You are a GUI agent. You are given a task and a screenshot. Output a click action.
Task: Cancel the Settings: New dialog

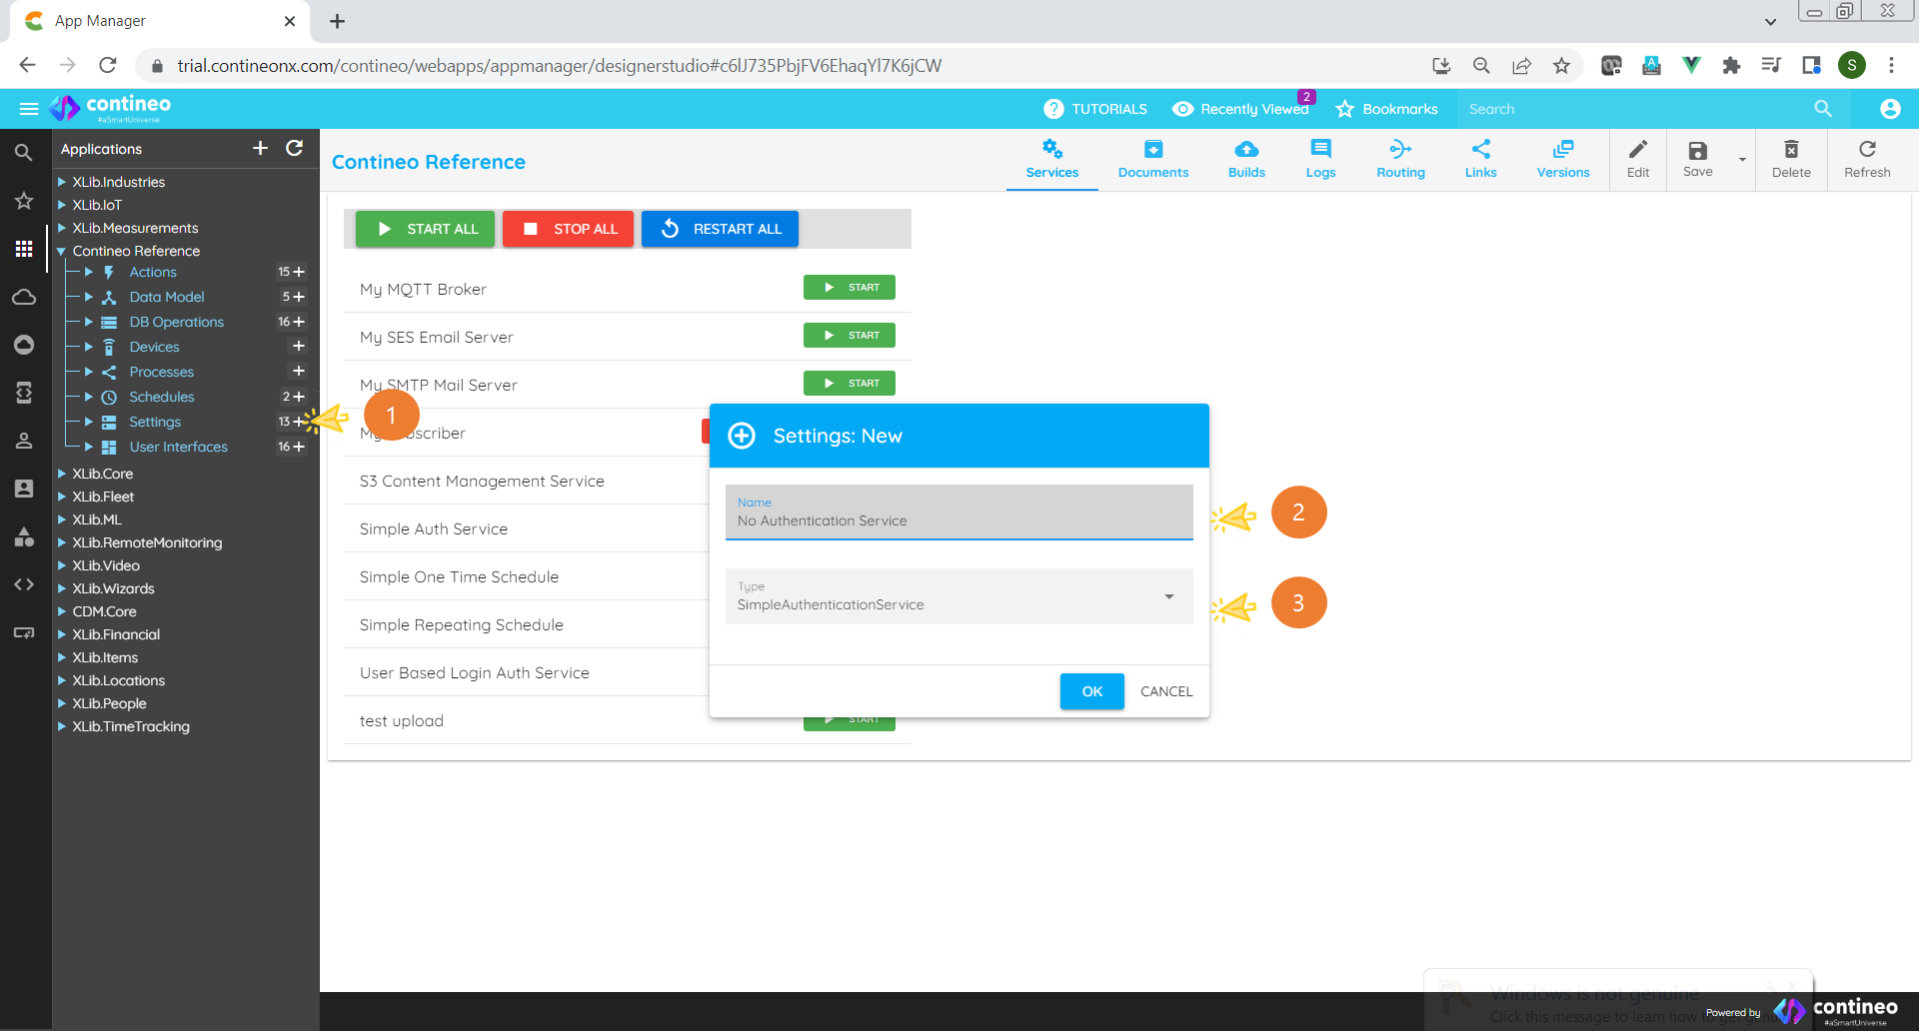[x=1165, y=690]
